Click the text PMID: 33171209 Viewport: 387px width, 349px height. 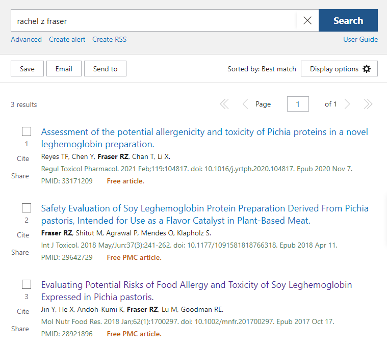click(67, 181)
